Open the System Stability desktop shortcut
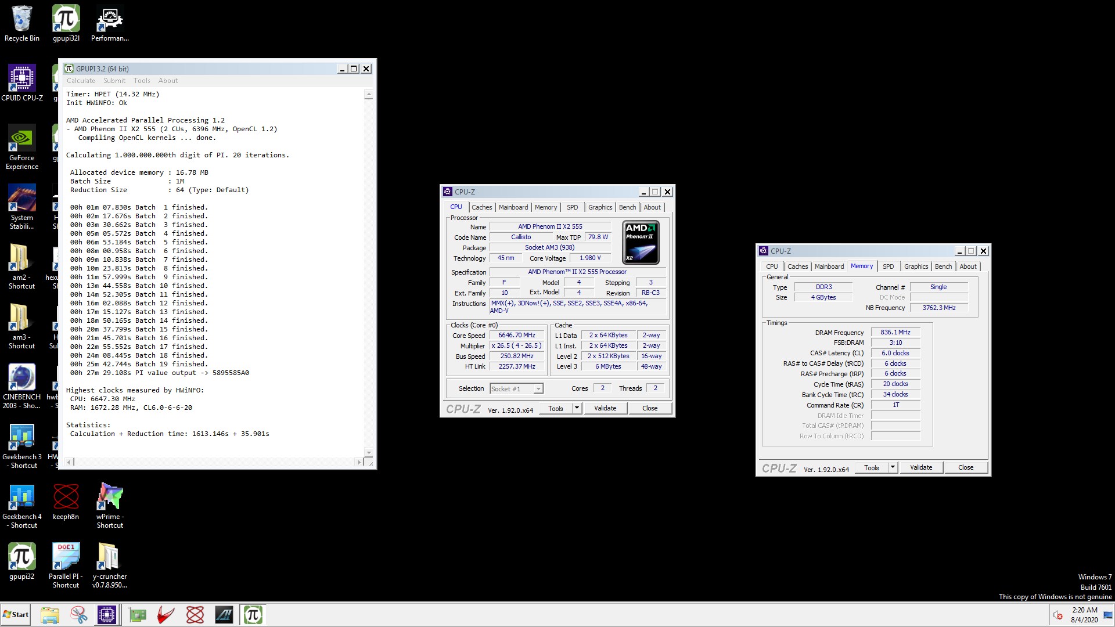 pyautogui.click(x=22, y=207)
